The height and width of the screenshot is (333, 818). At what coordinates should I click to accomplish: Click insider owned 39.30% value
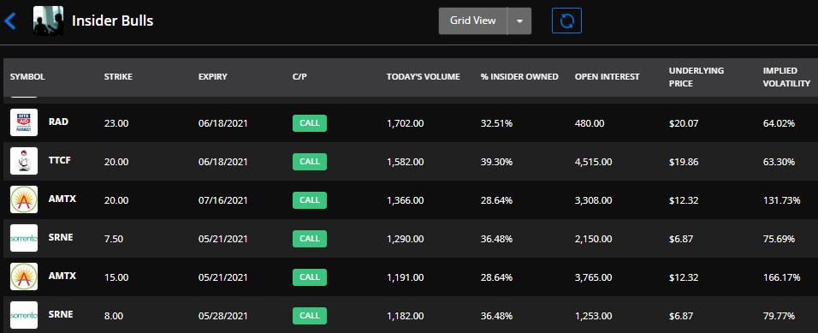[496, 163]
